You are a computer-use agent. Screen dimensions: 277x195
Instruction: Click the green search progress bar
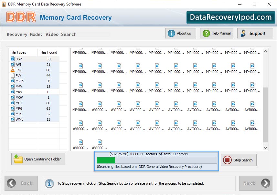pos(157,160)
